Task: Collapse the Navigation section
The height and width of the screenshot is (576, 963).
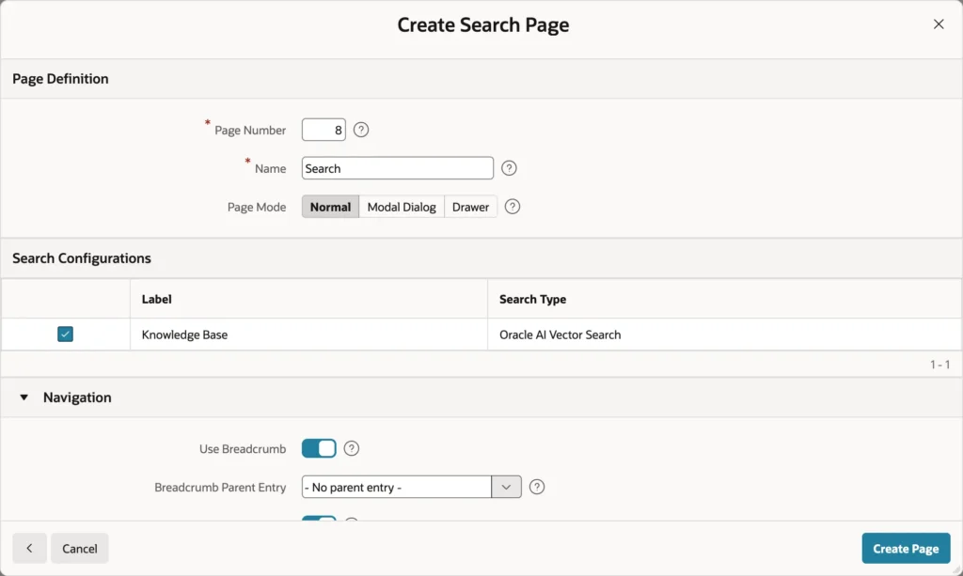Action: (x=24, y=397)
